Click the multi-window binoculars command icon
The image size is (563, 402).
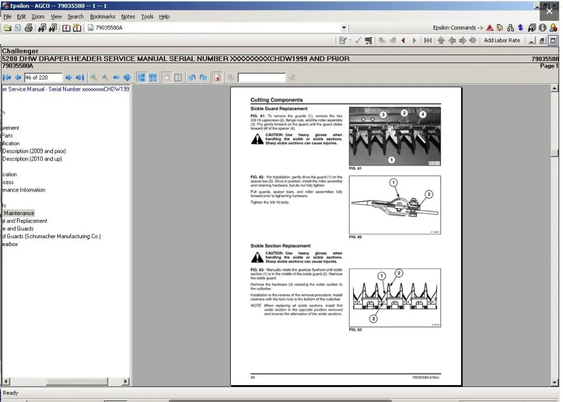click(x=532, y=28)
